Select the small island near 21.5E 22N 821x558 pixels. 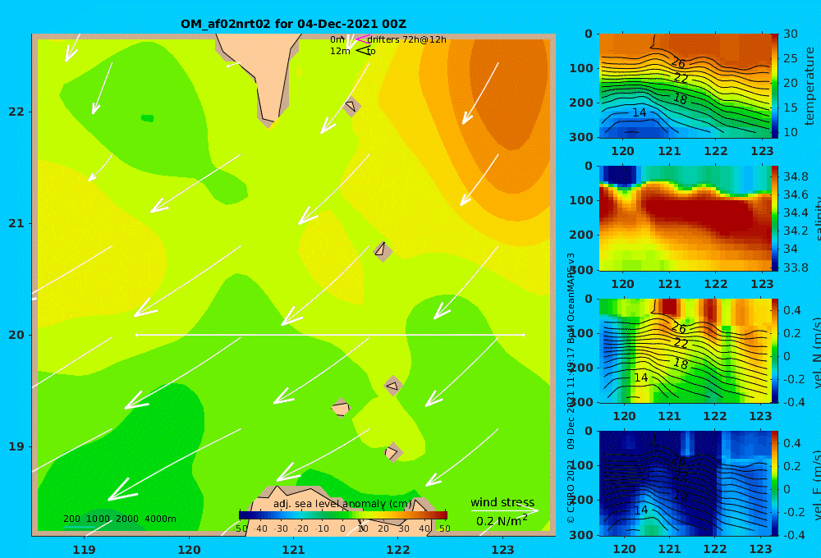351,106
